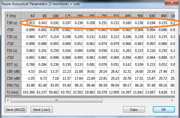
Task: Select EDT cell value 0.788
Action: coord(28,65)
